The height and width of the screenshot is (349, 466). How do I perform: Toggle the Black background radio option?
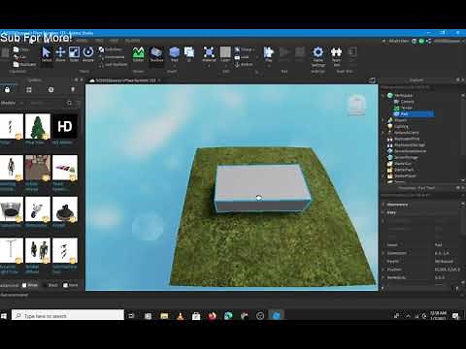46,285
